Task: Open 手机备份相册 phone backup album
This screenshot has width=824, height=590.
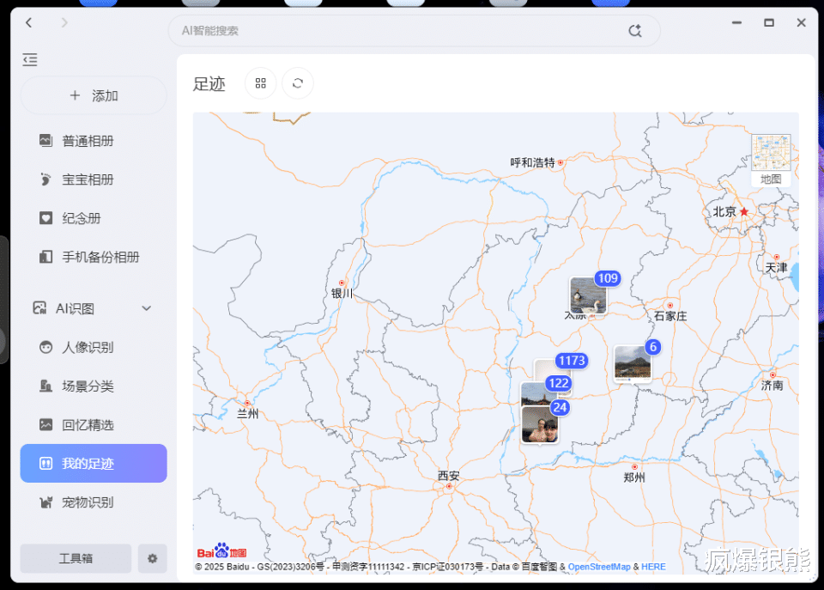Action: [94, 257]
